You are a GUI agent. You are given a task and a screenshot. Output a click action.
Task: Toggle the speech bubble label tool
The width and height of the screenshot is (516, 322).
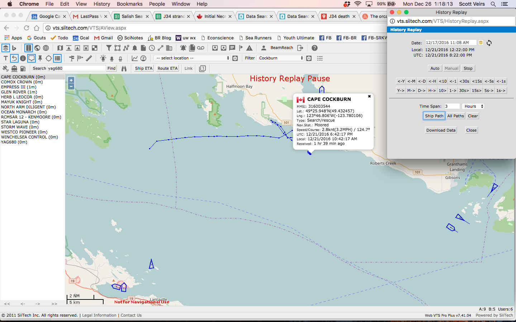[32, 58]
